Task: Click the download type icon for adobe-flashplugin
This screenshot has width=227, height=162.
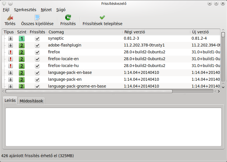Action: pos(10,45)
